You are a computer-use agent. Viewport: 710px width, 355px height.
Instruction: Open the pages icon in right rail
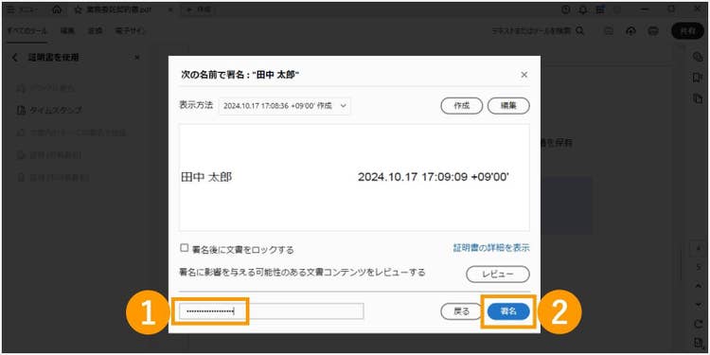[x=698, y=98]
